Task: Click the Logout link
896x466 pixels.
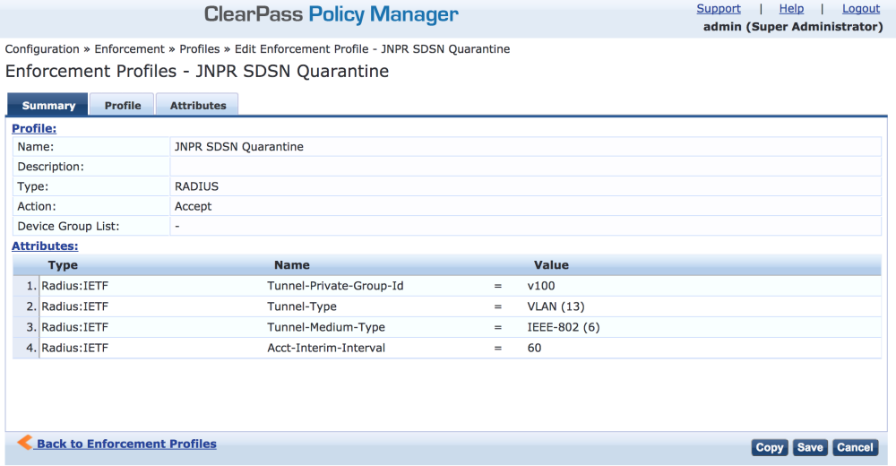Action: tap(861, 9)
